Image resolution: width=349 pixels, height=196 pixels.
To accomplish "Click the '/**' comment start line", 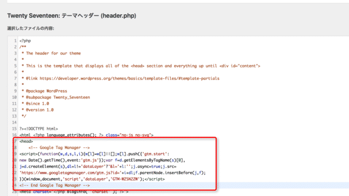I will (x=23, y=47).
